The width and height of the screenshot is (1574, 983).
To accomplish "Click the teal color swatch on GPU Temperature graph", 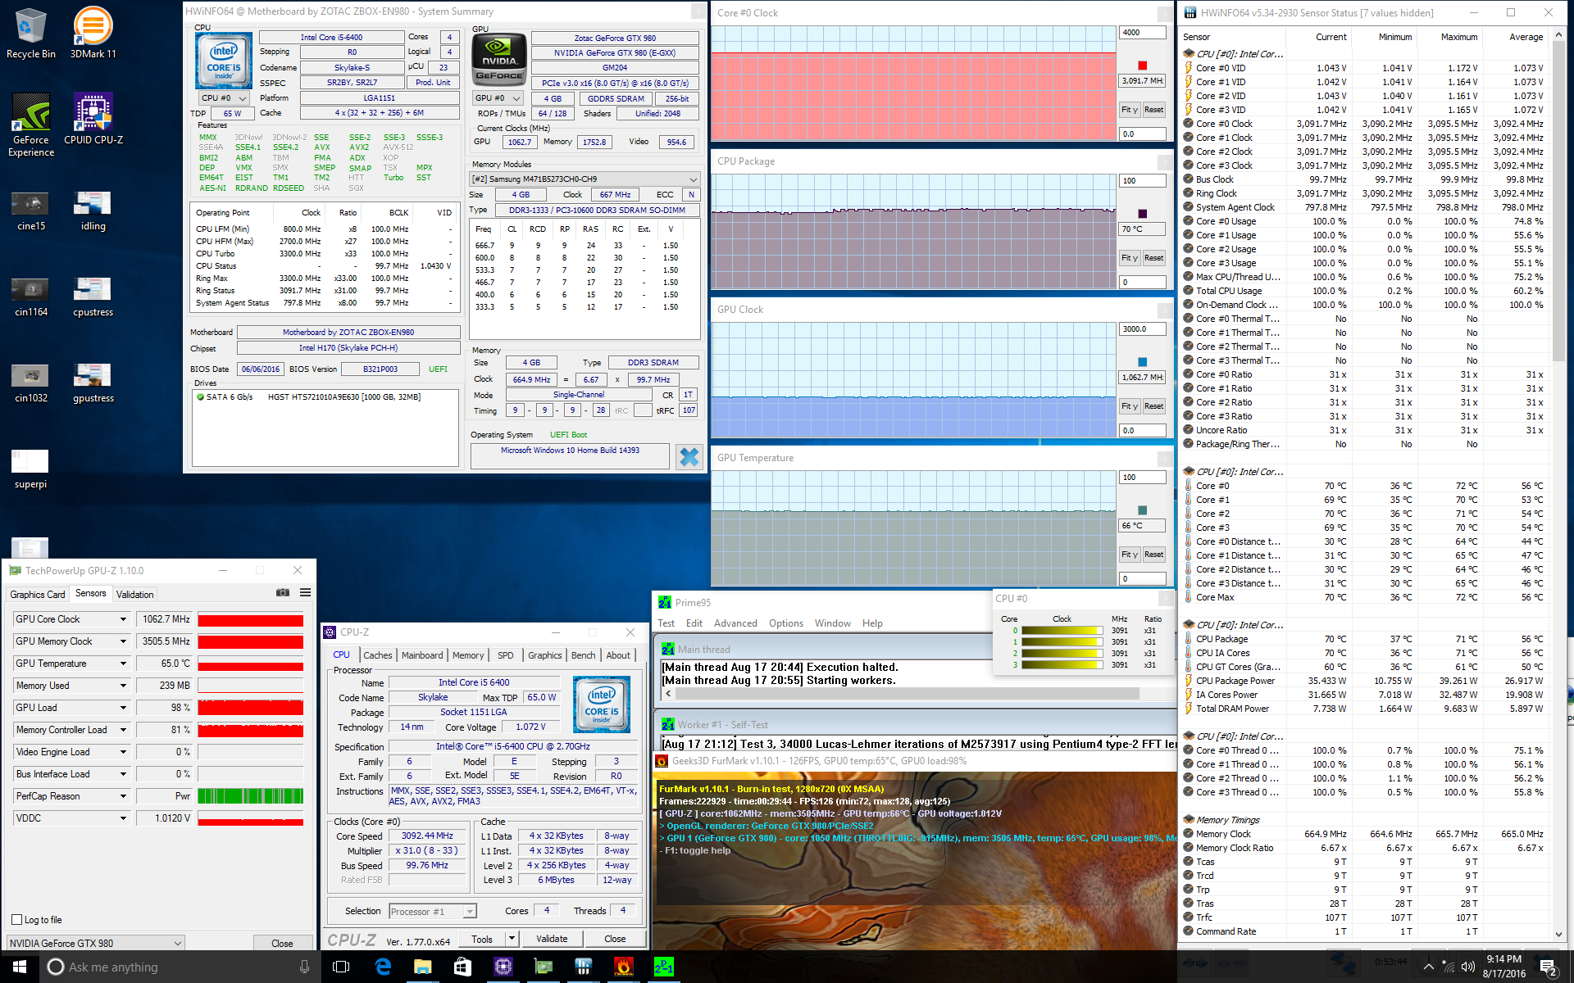I will [1142, 510].
